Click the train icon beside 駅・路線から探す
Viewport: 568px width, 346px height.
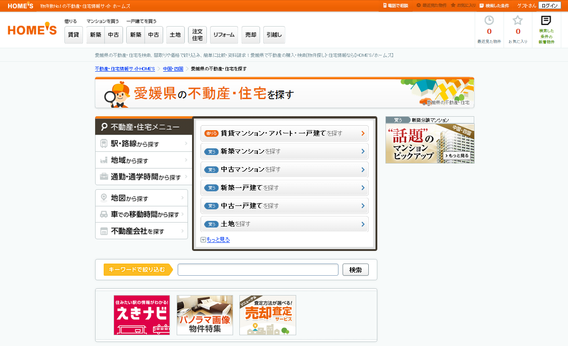click(x=104, y=144)
